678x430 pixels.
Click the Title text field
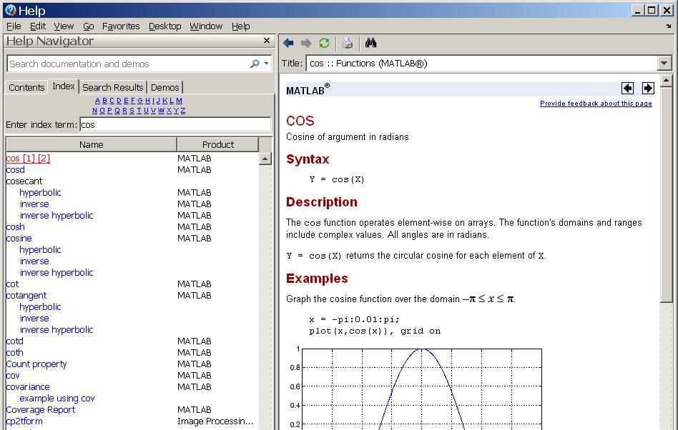(x=482, y=64)
